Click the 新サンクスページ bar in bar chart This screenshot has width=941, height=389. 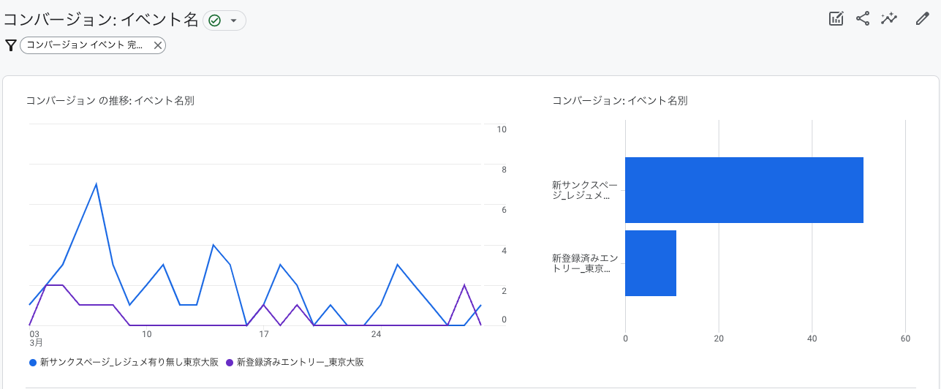tap(744, 190)
